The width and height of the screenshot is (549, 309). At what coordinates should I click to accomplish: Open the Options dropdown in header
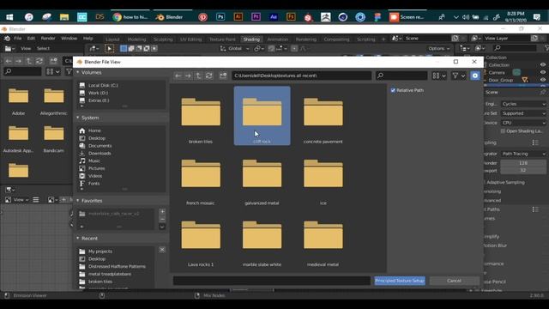coord(438,49)
